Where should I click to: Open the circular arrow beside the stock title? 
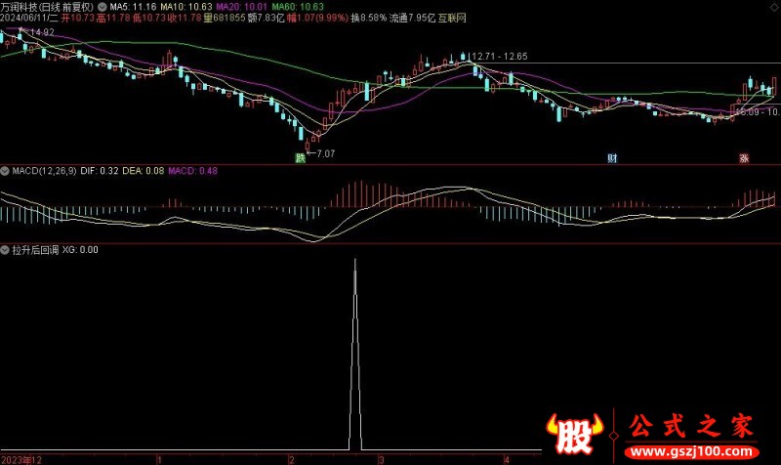click(103, 5)
